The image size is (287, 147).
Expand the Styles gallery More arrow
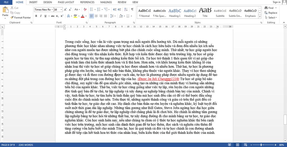(260, 17)
